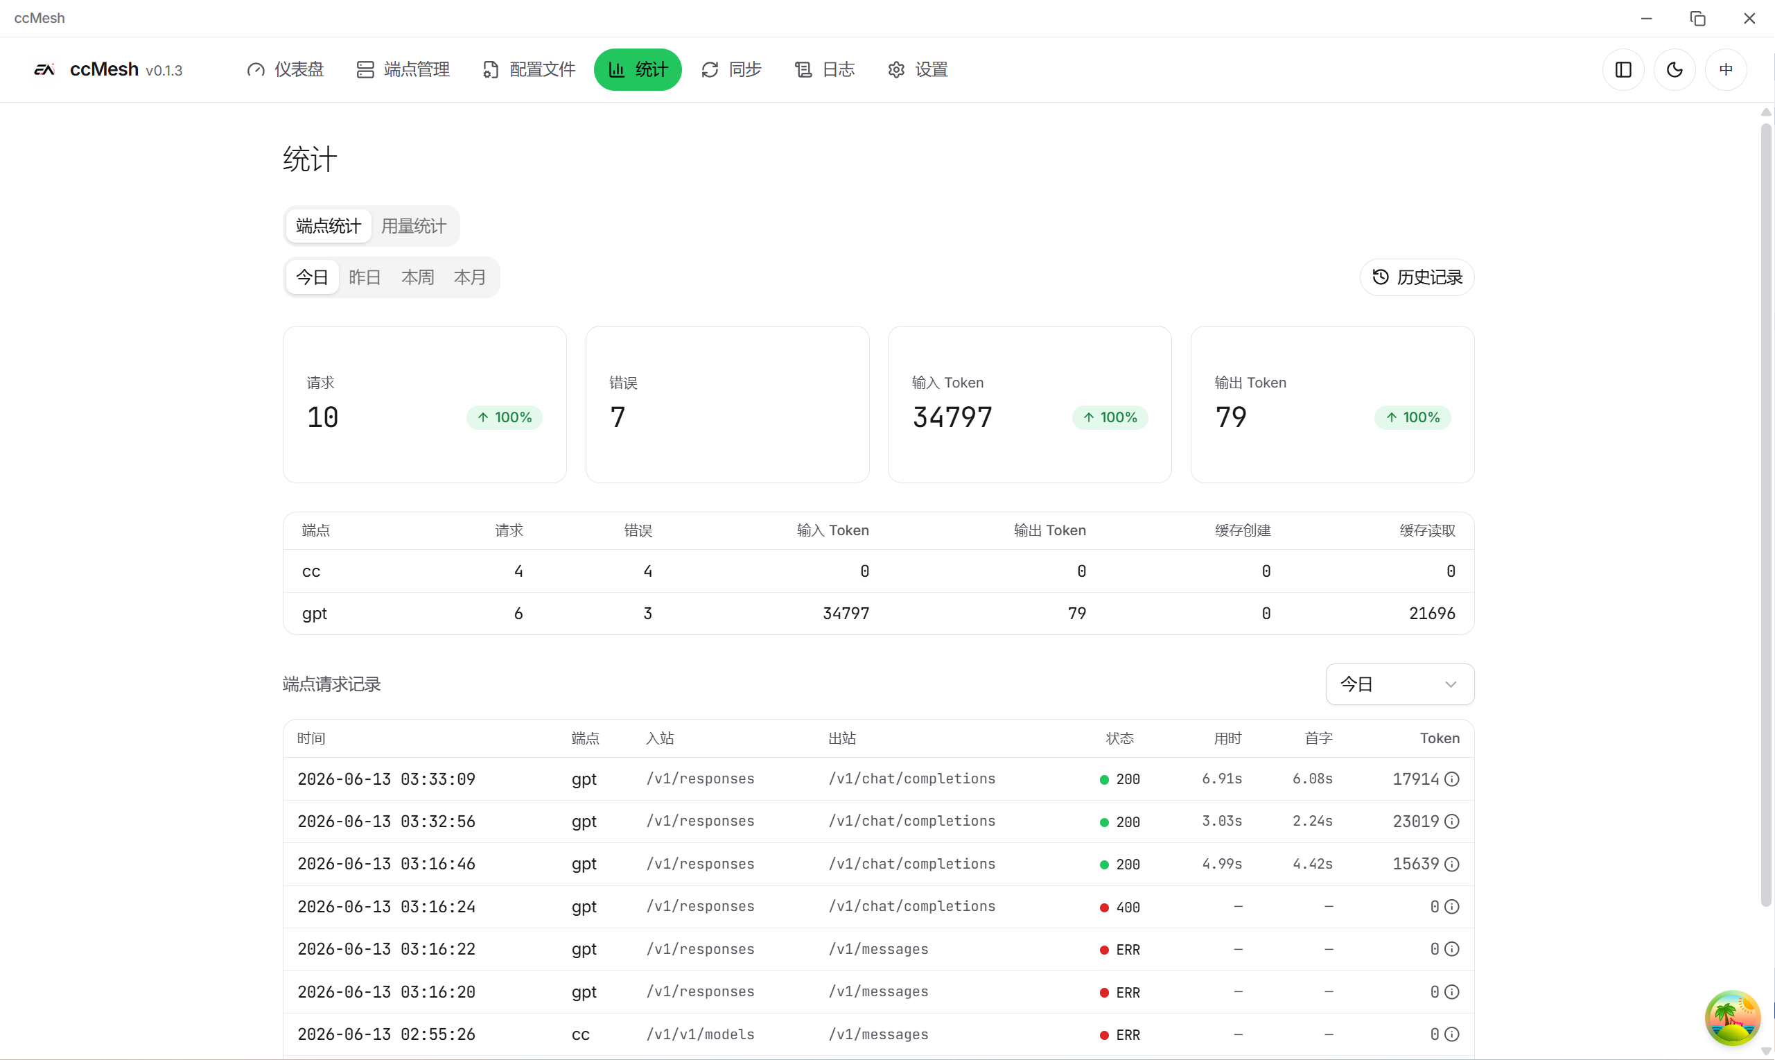Open the 今日 request records dropdown
This screenshot has height=1060, width=1775.
1399,684
